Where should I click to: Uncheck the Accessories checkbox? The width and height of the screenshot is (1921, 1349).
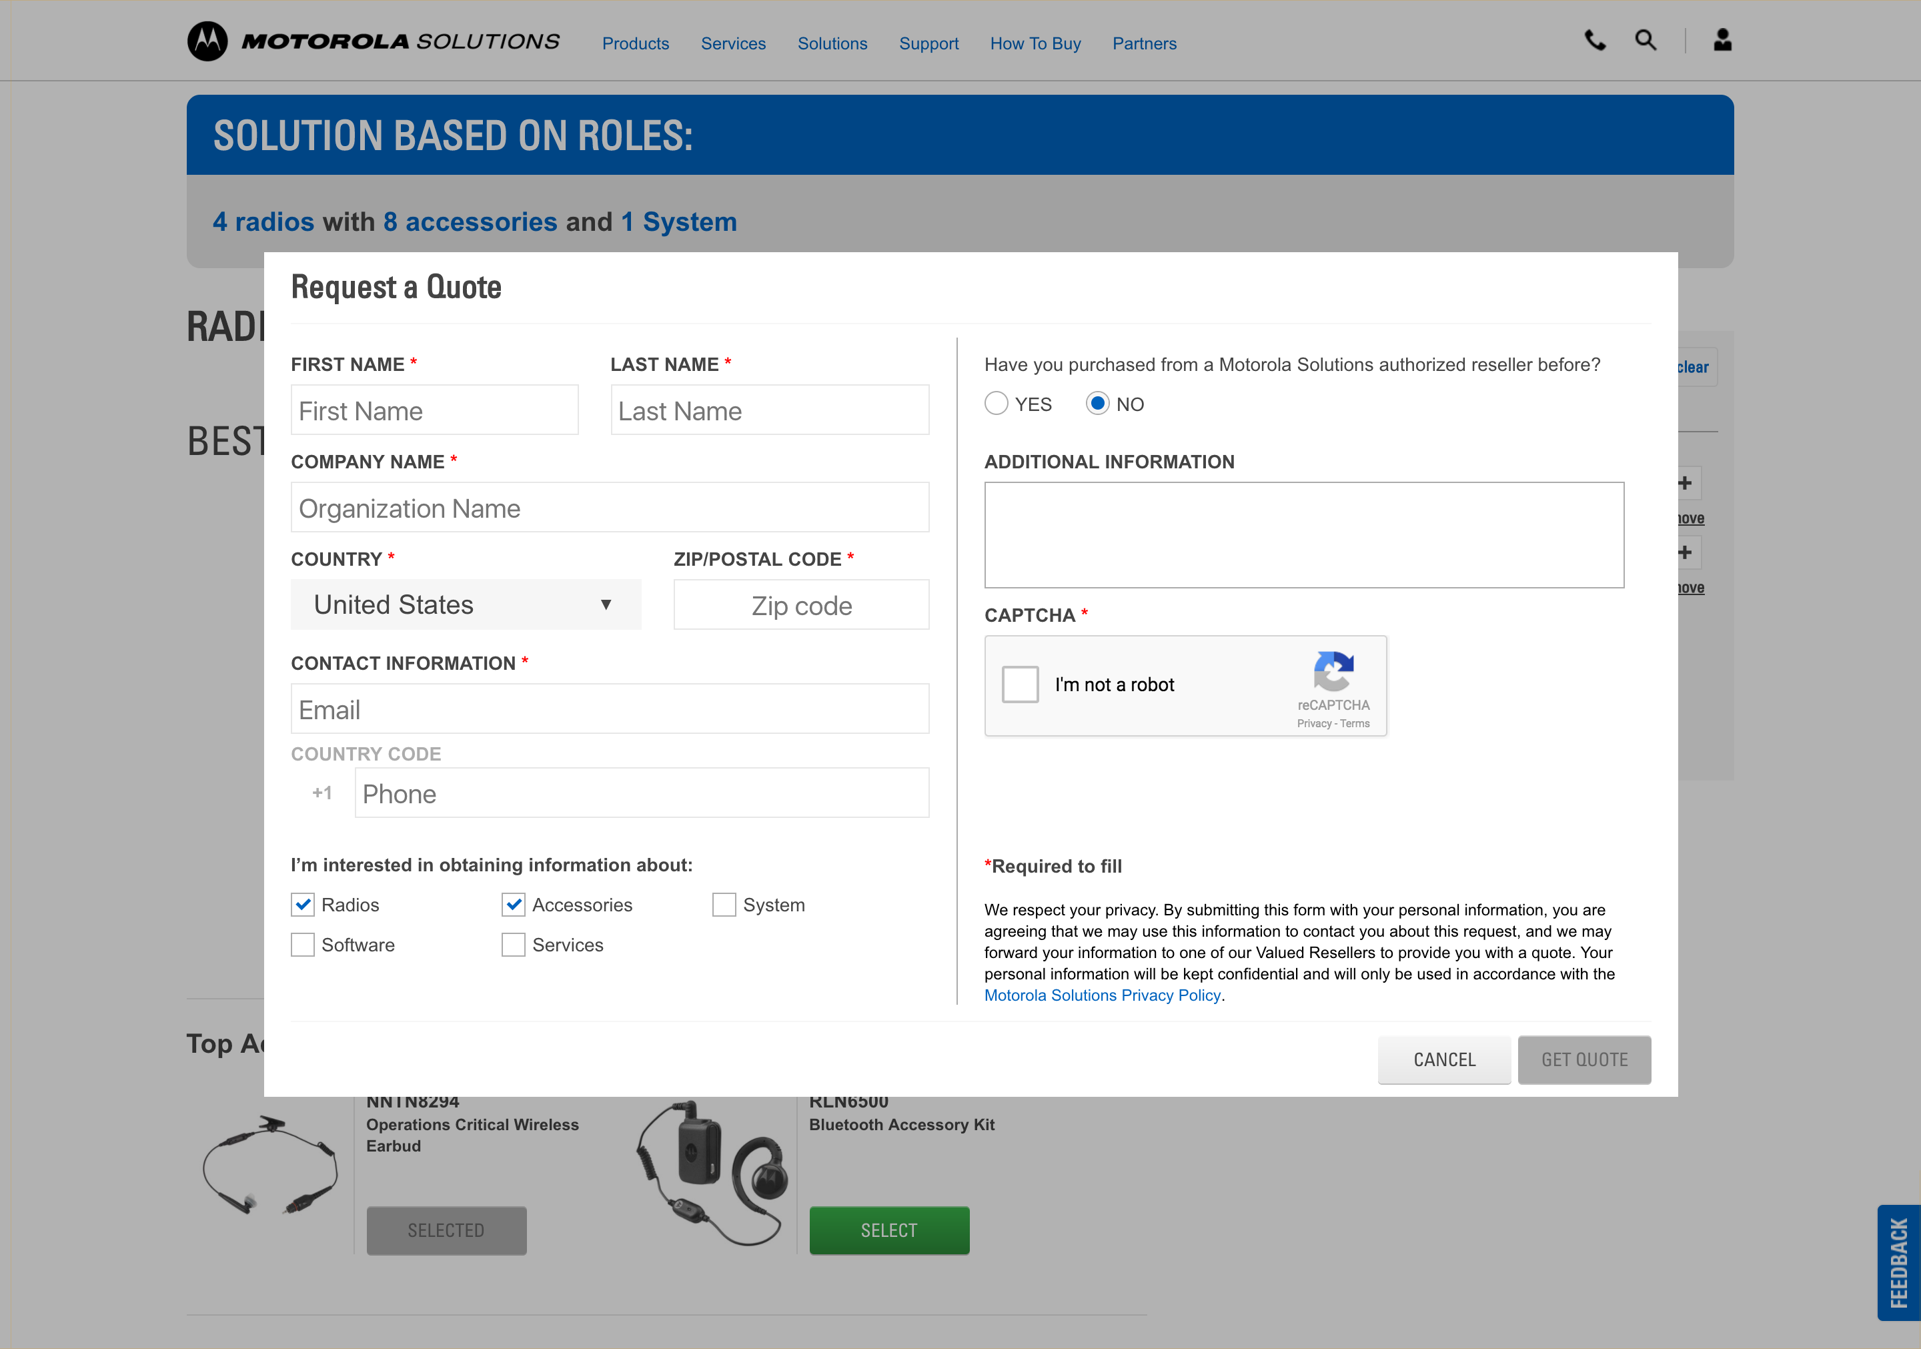click(x=513, y=905)
